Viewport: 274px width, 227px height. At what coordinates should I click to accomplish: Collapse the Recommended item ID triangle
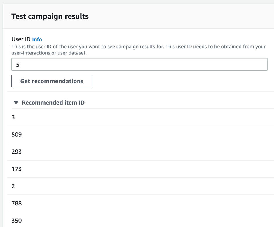tap(16, 103)
